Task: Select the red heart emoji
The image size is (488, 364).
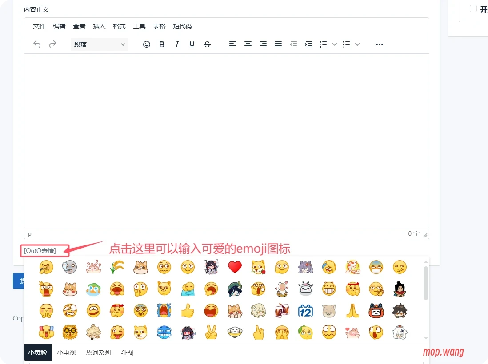Action: (x=235, y=266)
